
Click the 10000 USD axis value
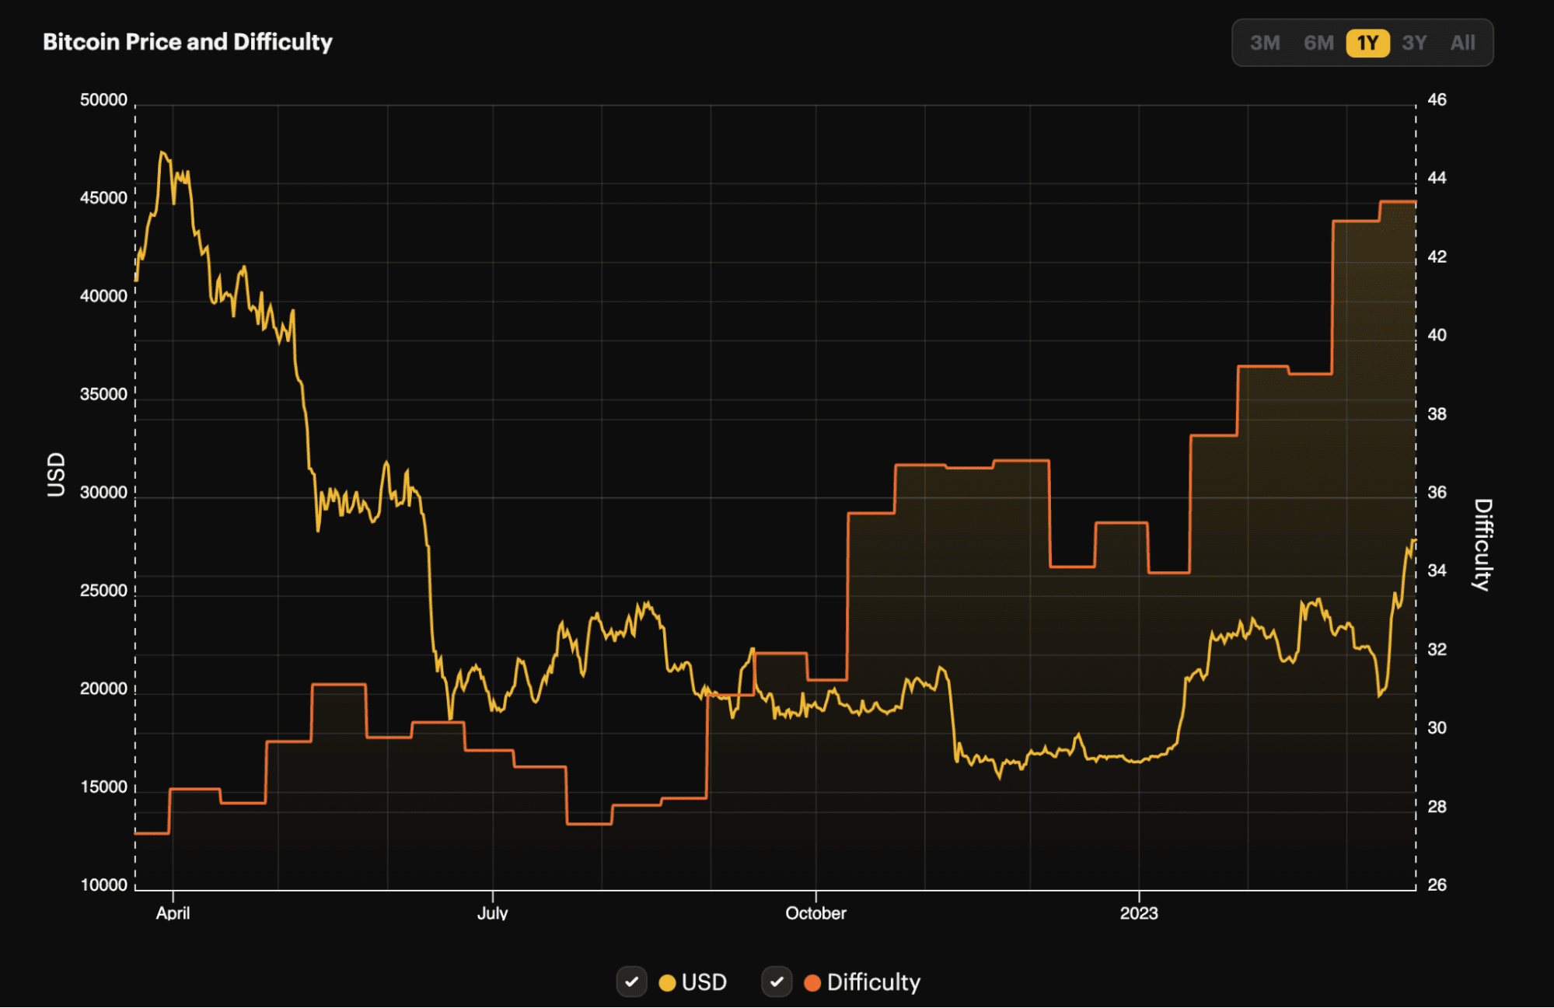click(103, 885)
